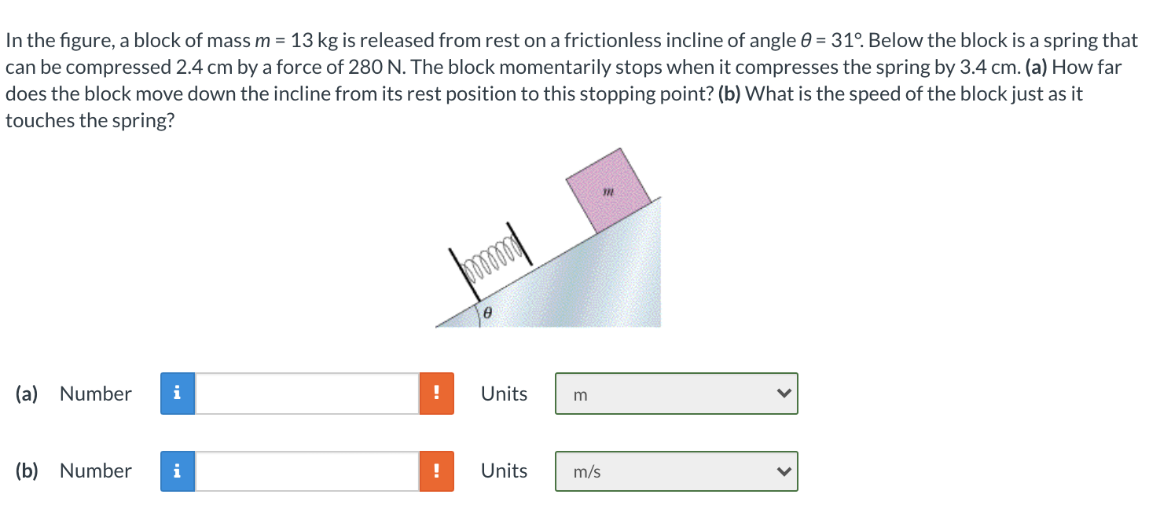This screenshot has height=520, width=1149.
Task: Click the Units label for part (a)
Action: [x=504, y=394]
